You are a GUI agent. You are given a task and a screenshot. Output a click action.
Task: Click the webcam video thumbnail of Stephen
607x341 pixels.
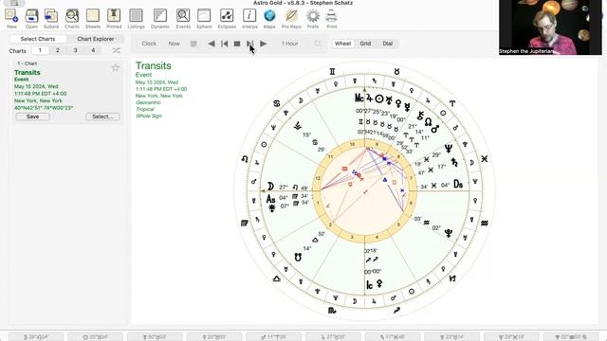coord(550,27)
